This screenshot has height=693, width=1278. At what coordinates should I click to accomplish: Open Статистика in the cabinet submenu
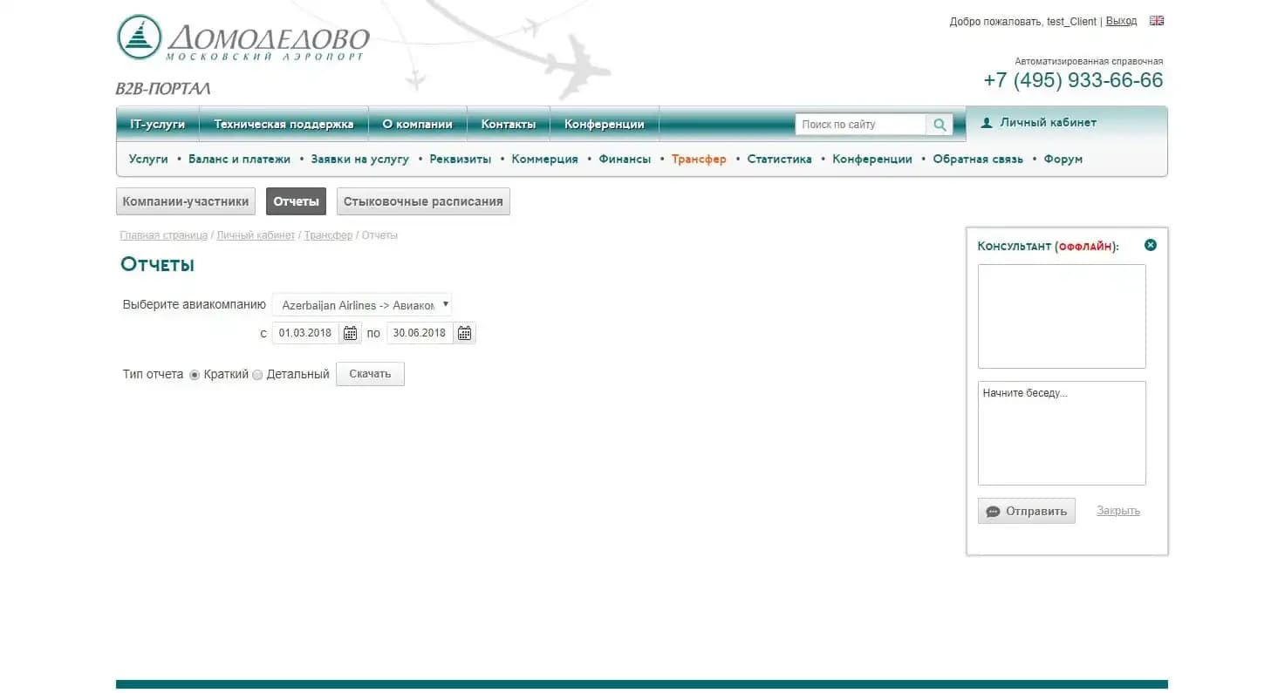[x=779, y=159]
